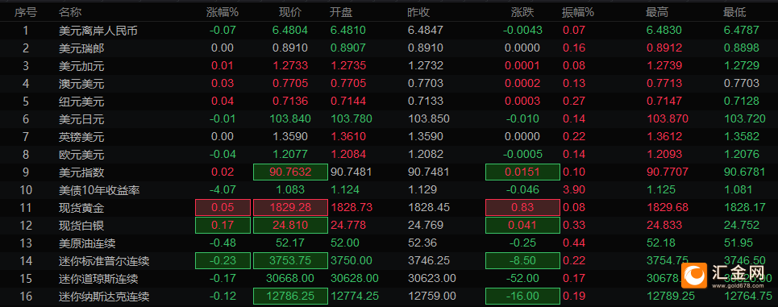The image size is (778, 307).
Task: Click highlighted percent change -0.23
Action: point(223,261)
